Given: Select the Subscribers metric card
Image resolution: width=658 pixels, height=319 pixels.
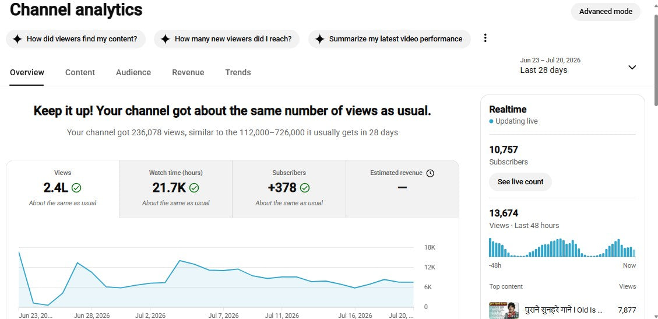Looking at the screenshot, I should (289, 189).
